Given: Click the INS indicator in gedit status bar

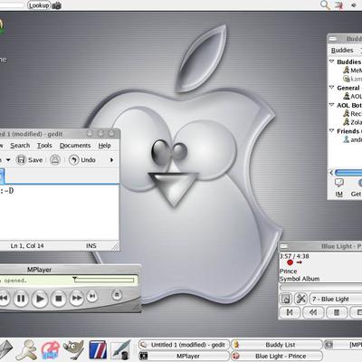Looking at the screenshot, I should [x=91, y=246].
